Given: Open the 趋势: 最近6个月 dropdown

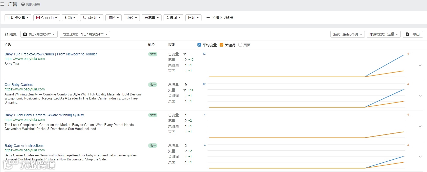Looking at the screenshot, I should [x=348, y=34].
